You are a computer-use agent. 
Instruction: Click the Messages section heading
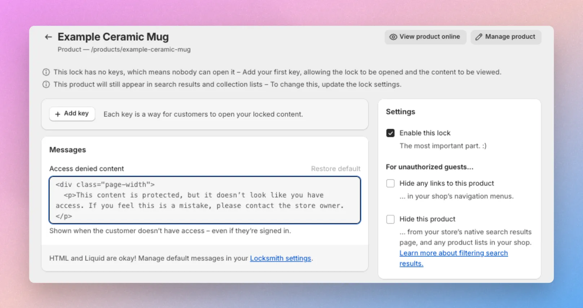68,150
